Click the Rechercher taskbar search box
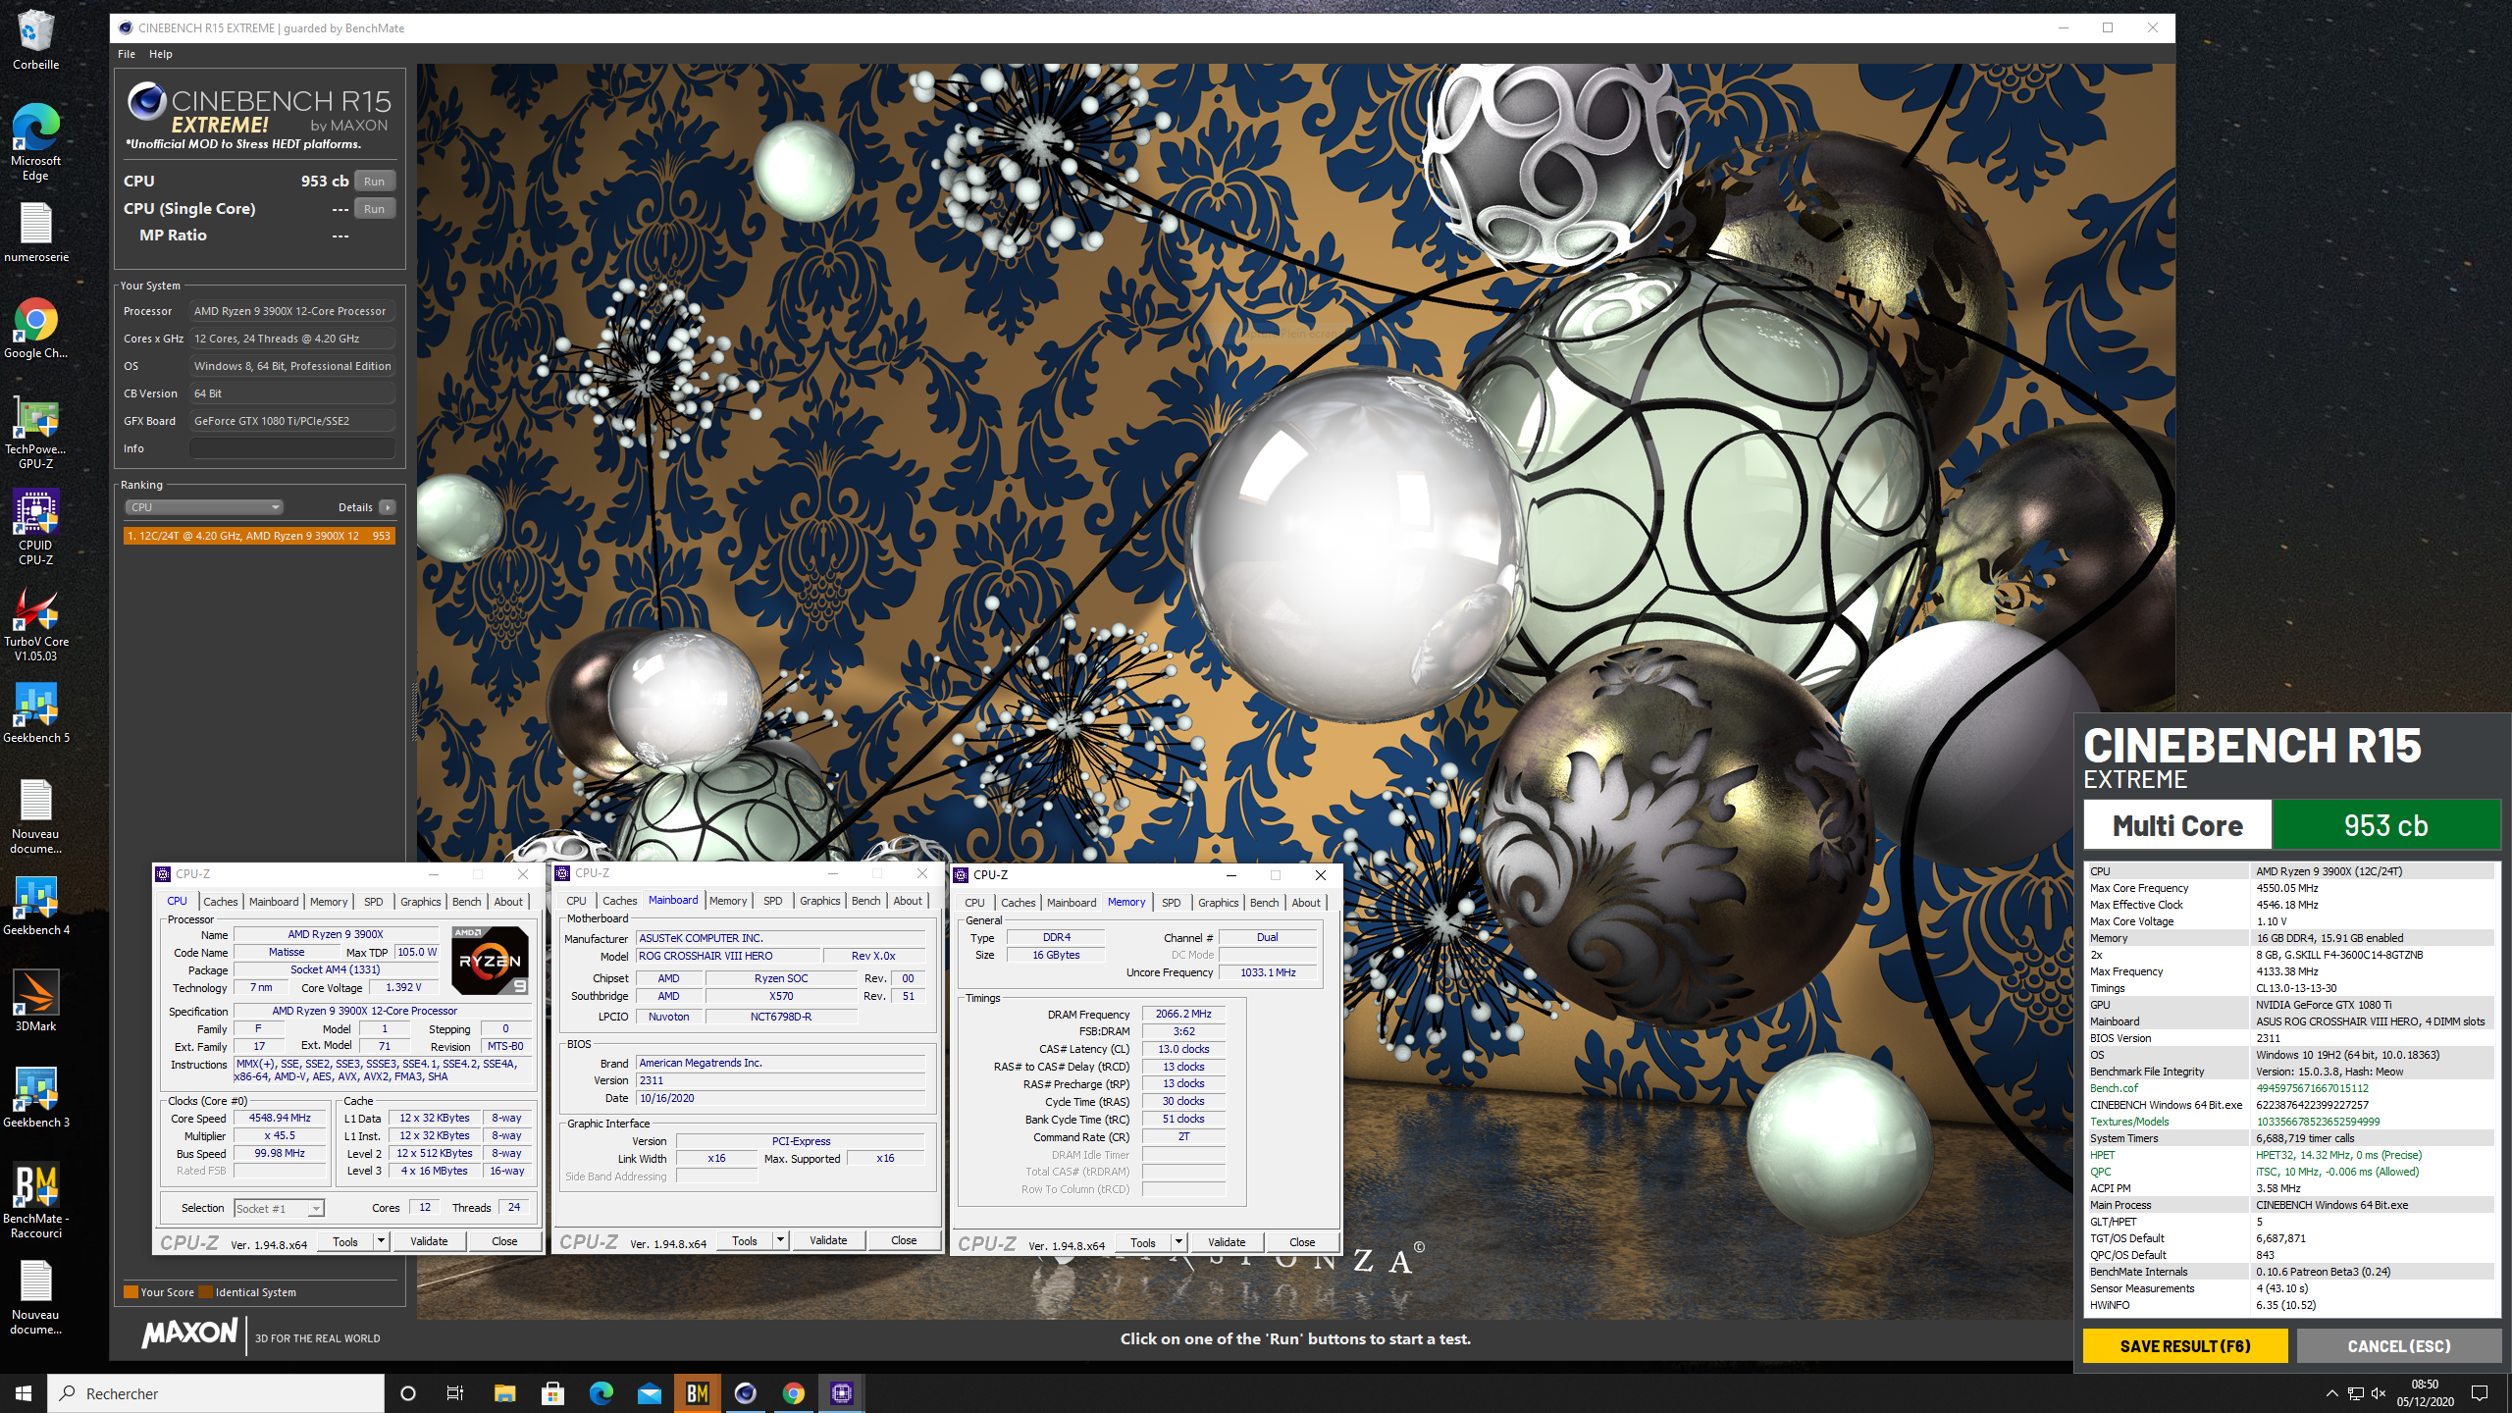Screen dimensions: 2512x1413 point(216,1393)
